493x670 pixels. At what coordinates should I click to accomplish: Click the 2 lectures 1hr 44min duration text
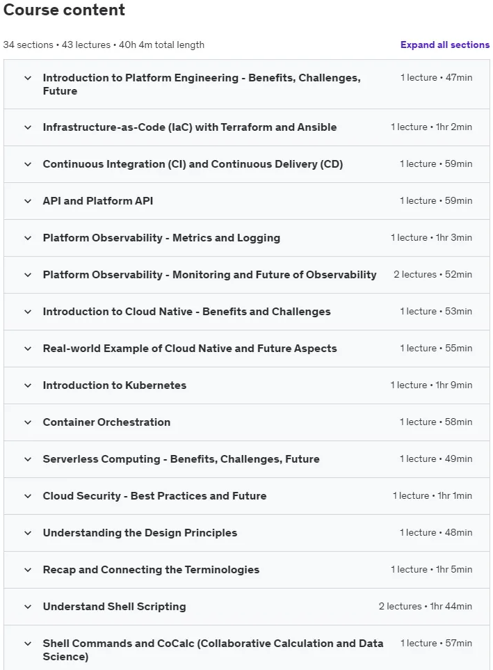425,606
